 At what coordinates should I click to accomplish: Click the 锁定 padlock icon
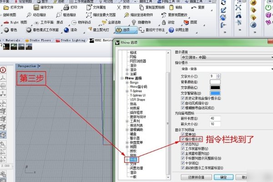click(x=164, y=22)
